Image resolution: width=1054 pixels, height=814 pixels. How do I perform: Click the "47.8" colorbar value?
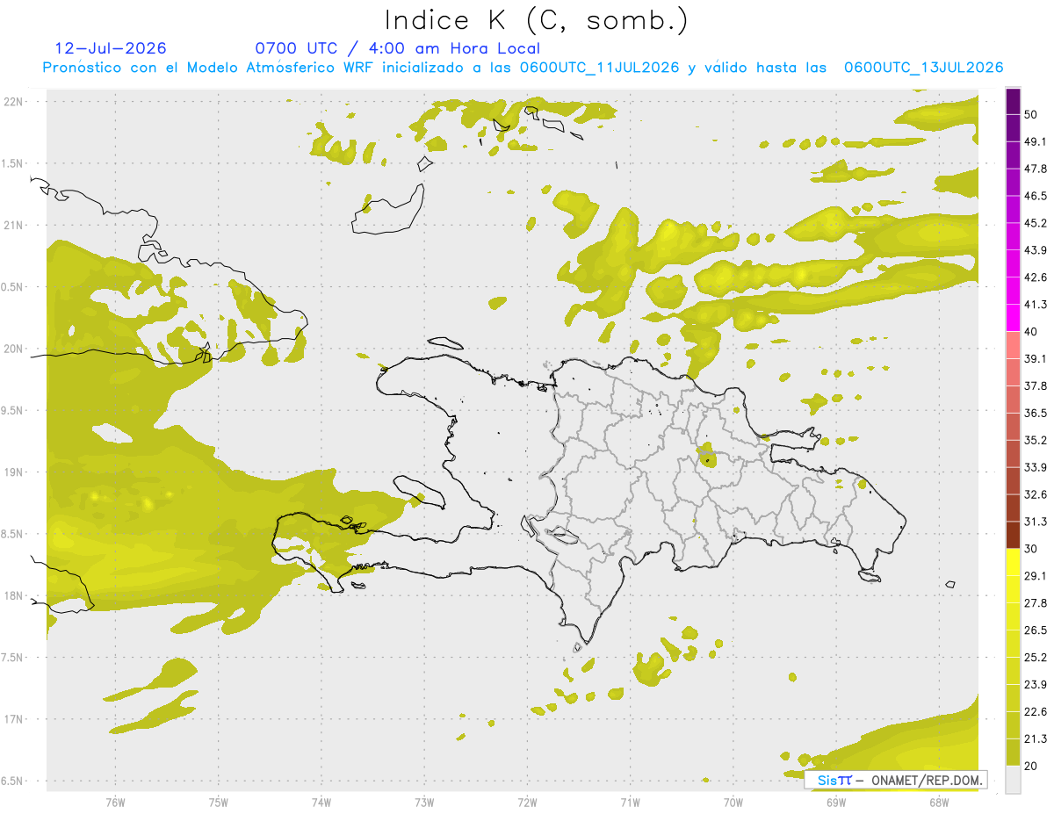(1036, 169)
